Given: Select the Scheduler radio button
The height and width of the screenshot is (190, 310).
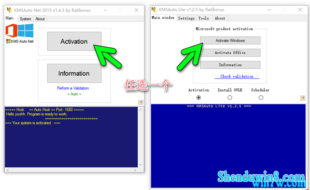Looking at the screenshot, I should (261, 98).
